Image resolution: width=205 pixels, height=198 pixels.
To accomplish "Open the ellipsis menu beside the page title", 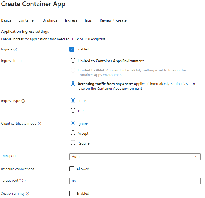I will pos(74,4).
